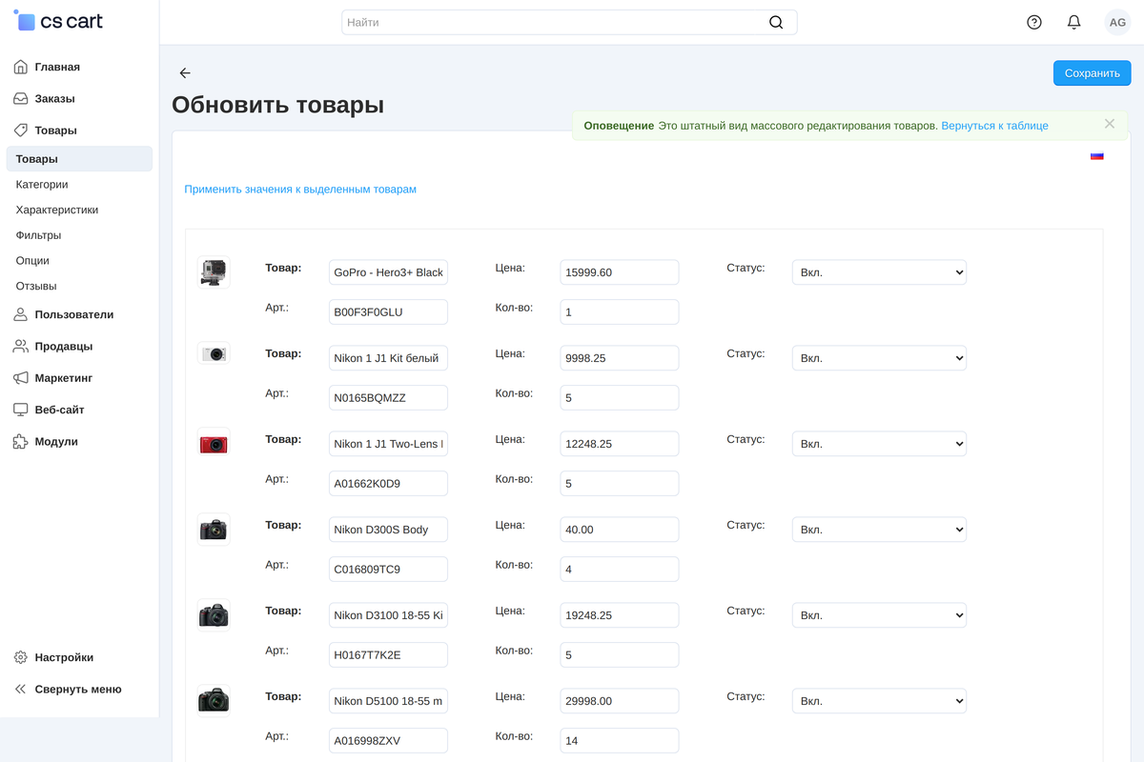
Task: Follow the Вернуться к таблице link
Action: (x=994, y=126)
